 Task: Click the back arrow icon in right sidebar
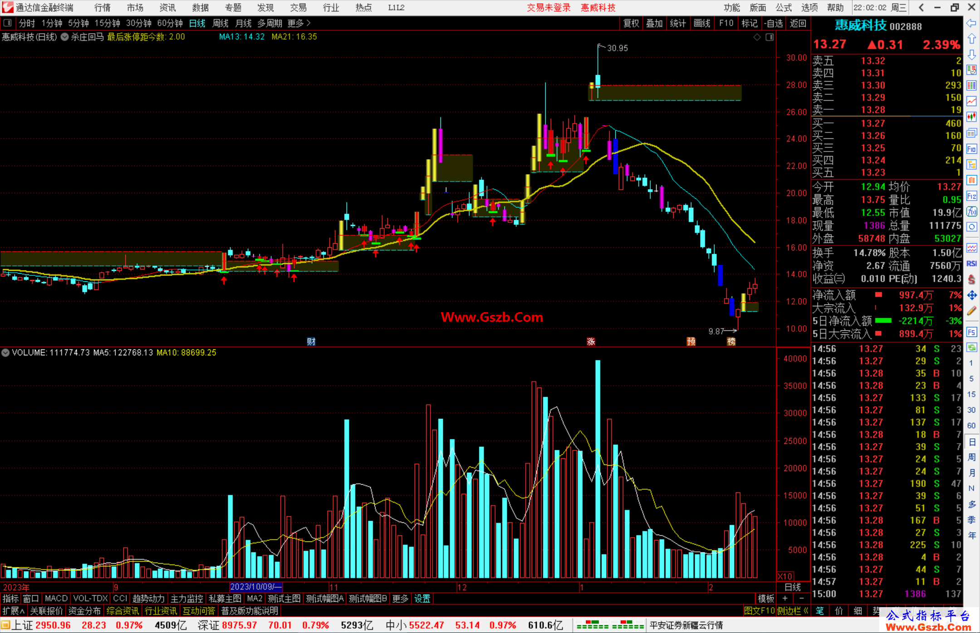(971, 23)
